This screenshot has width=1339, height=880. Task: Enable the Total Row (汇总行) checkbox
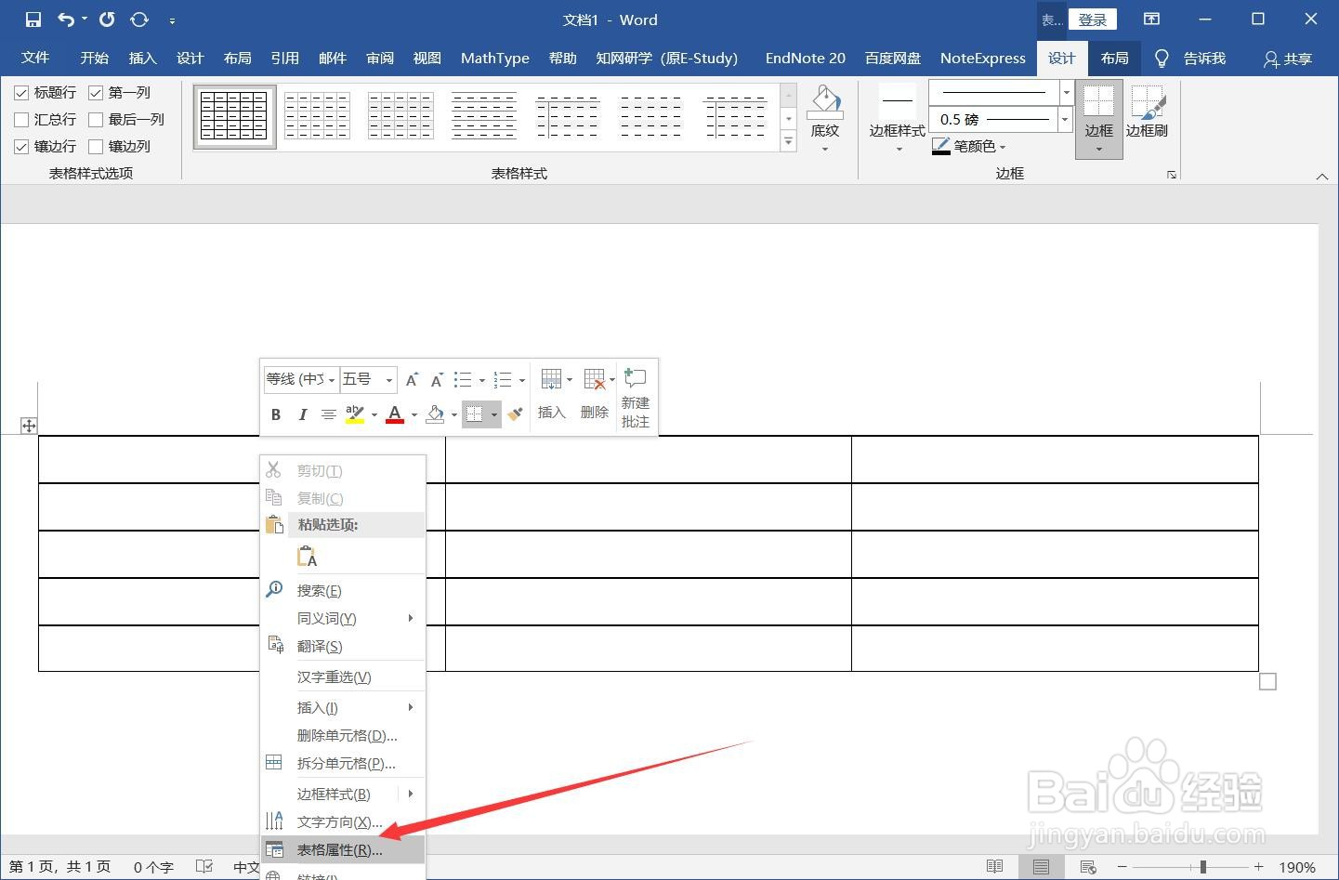(22, 120)
